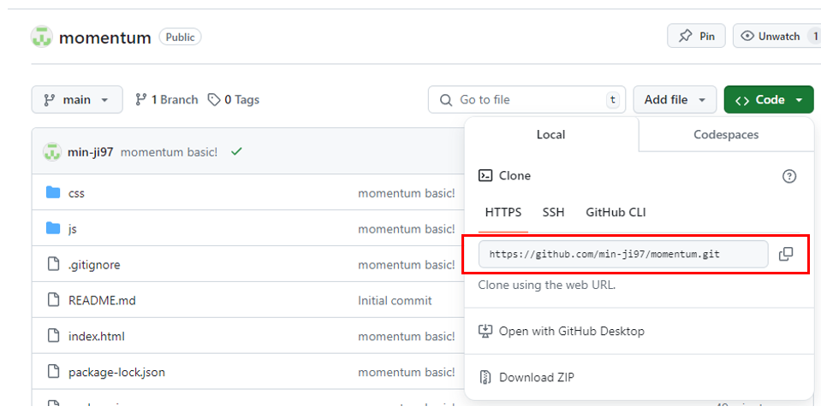The height and width of the screenshot is (412, 821).
Task: Open the latest commit message momentum basic!
Action: coord(169,152)
